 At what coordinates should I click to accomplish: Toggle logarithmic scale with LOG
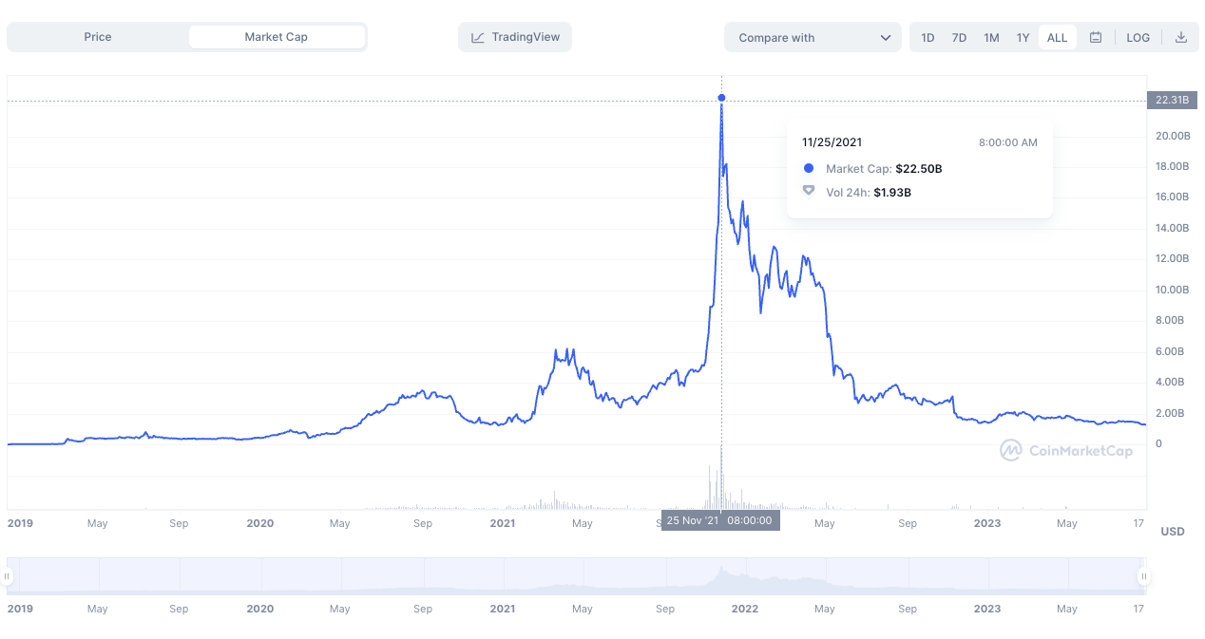1138,37
